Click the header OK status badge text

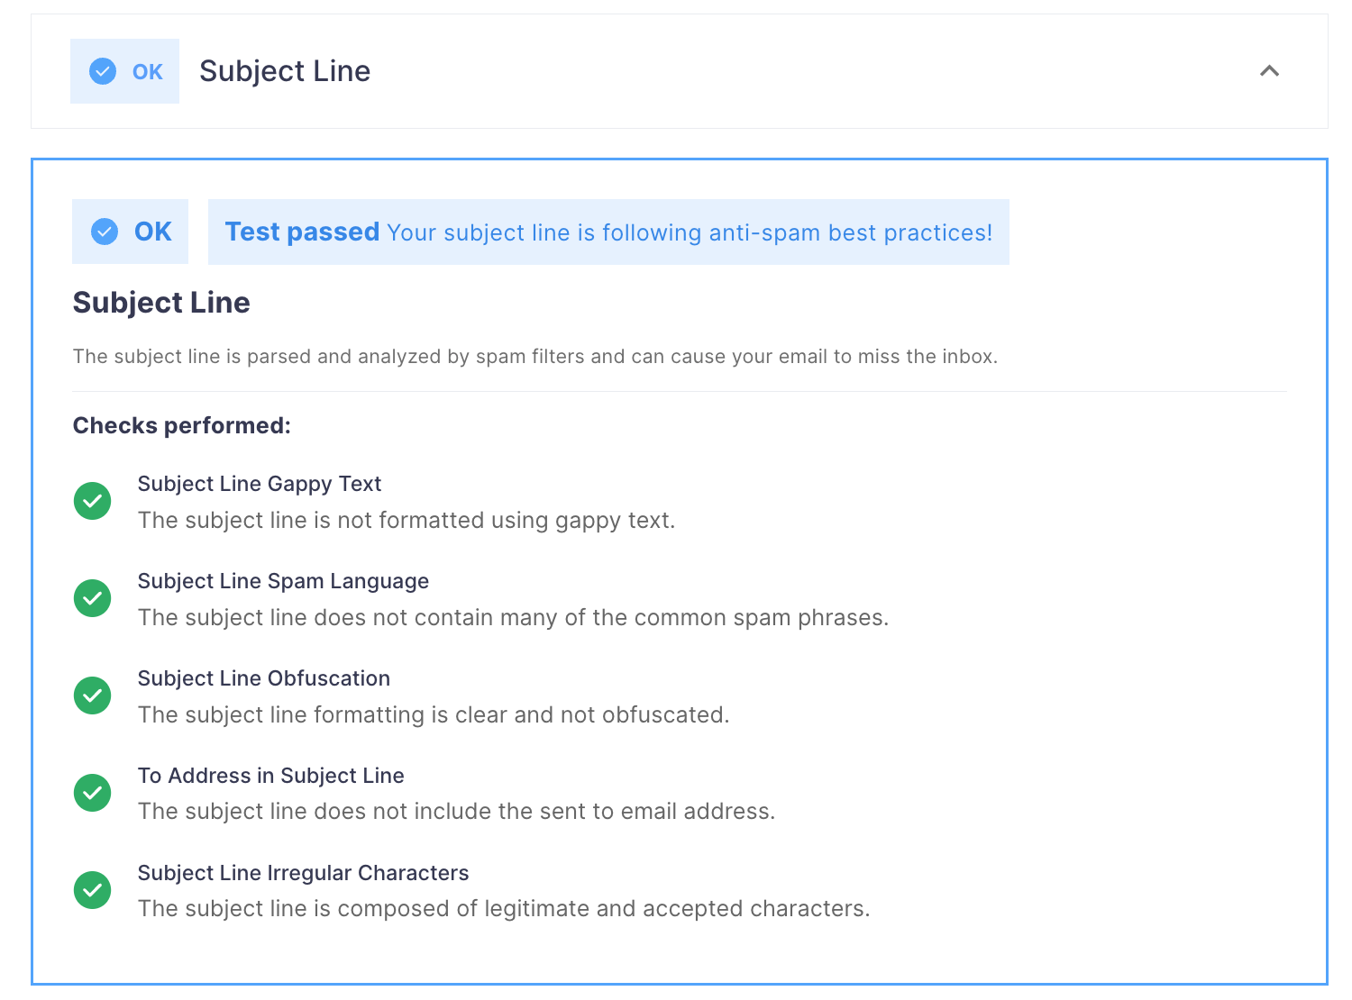(x=148, y=72)
